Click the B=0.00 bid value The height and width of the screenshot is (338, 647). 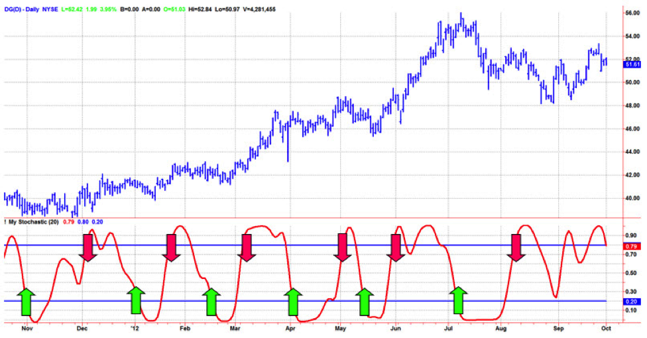click(x=129, y=9)
